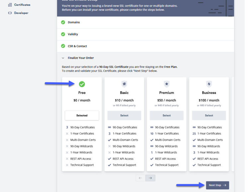Click the green check icon on Free plan
The height and width of the screenshot is (192, 249).
coord(82,84)
